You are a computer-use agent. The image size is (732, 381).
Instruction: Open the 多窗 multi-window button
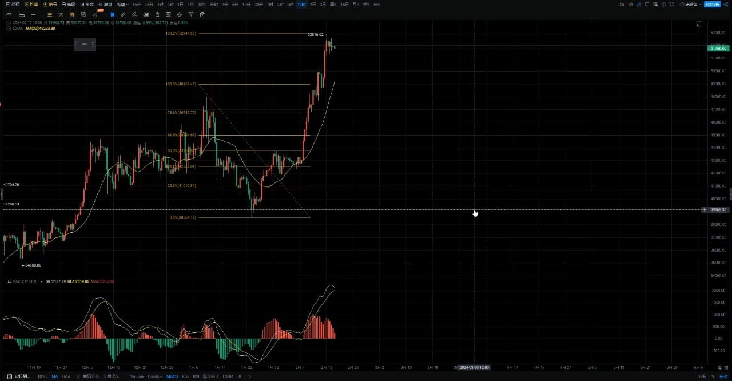[x=87, y=5]
